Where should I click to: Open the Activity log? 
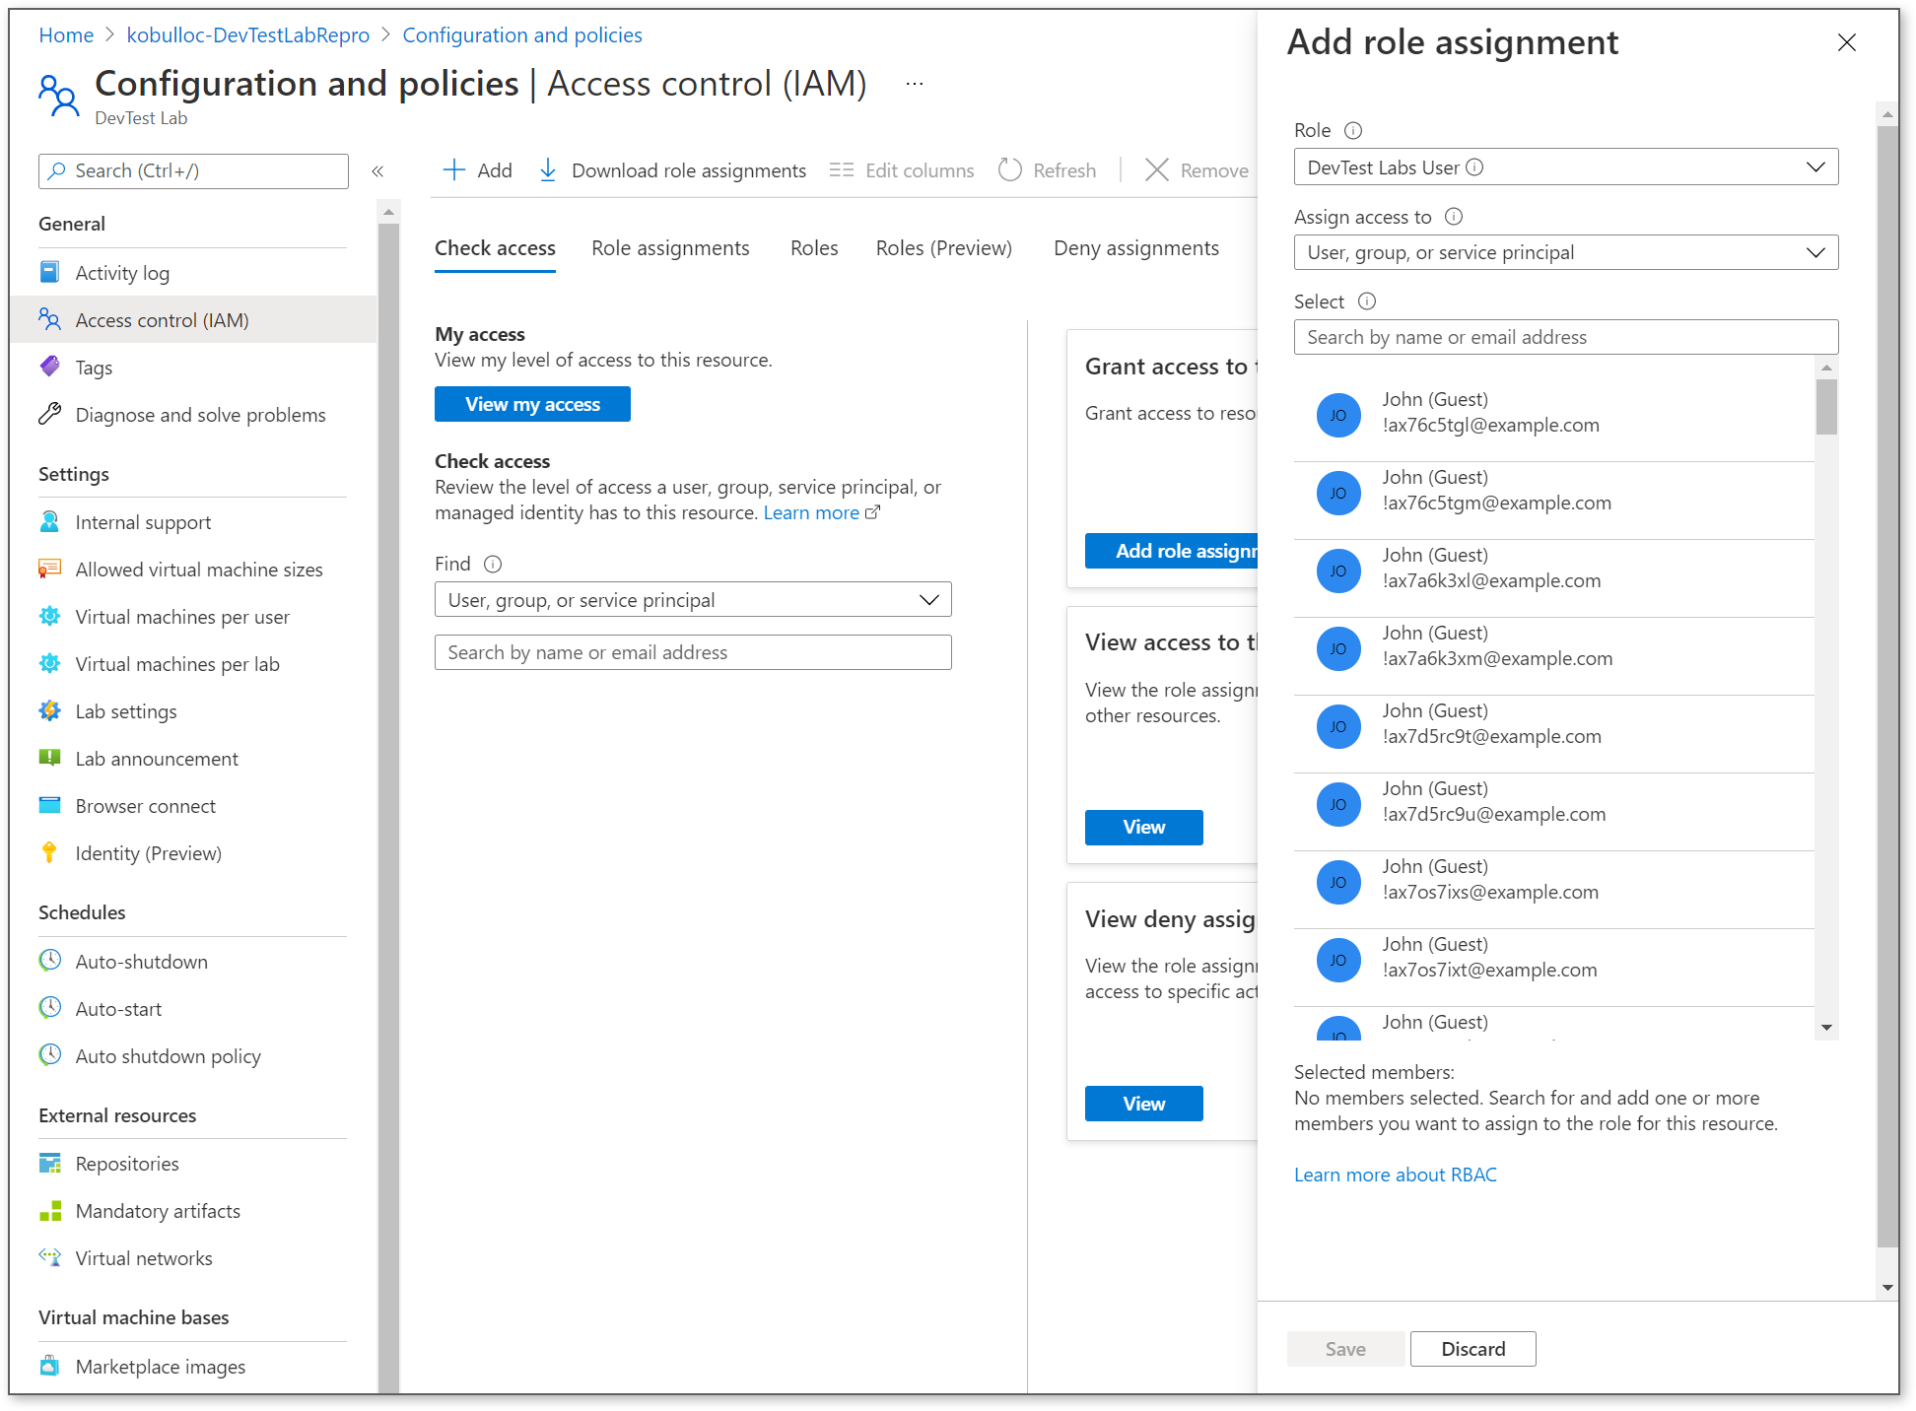point(122,272)
